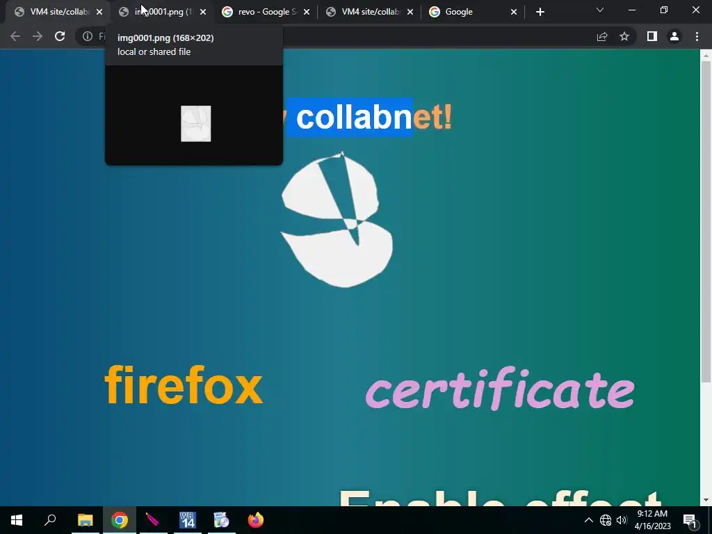712x534 pixels.
Task: Click the orange firefox link text
Action: tap(184, 385)
